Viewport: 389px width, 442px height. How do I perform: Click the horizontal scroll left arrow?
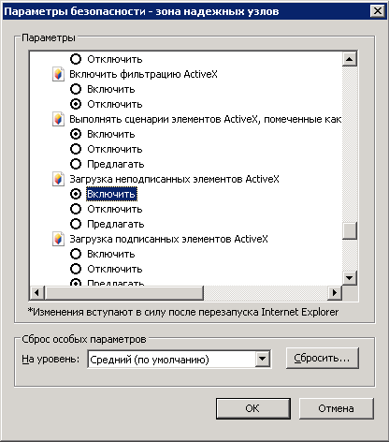tap(36, 293)
